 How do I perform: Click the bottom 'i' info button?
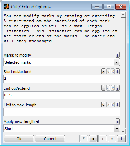121,139
